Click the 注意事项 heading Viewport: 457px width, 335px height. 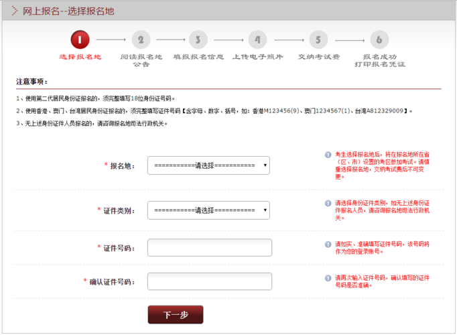click(31, 82)
